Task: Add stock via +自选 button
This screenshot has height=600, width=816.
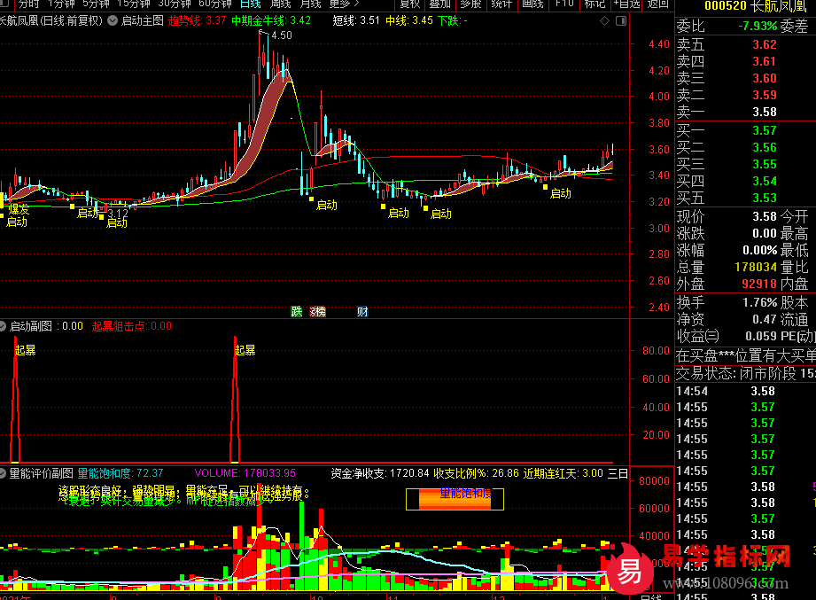Action: pyautogui.click(x=626, y=4)
